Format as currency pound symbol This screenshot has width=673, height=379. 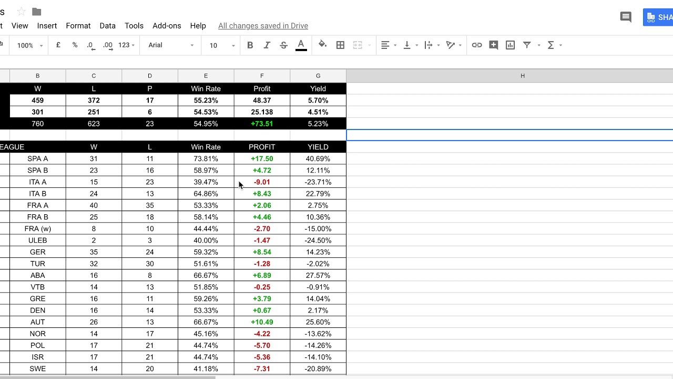(x=58, y=45)
